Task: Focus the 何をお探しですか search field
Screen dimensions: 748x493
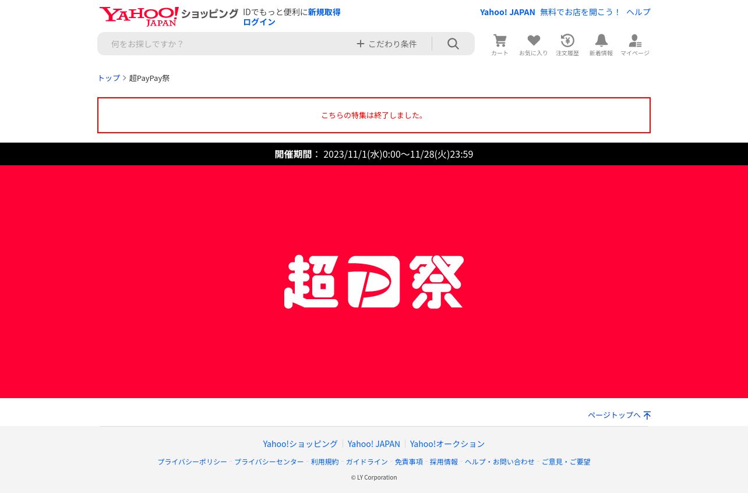Action: tap(227, 44)
